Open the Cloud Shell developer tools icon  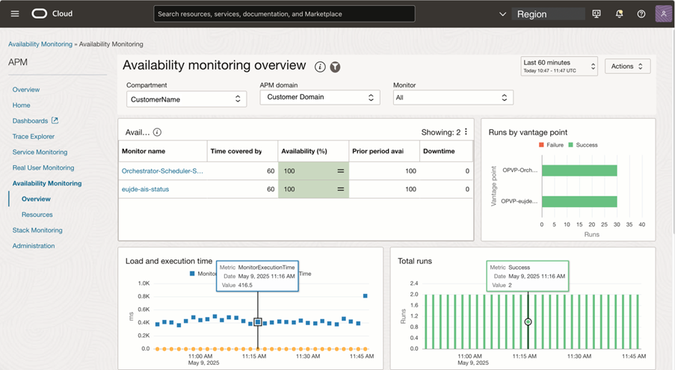pyautogui.click(x=596, y=13)
